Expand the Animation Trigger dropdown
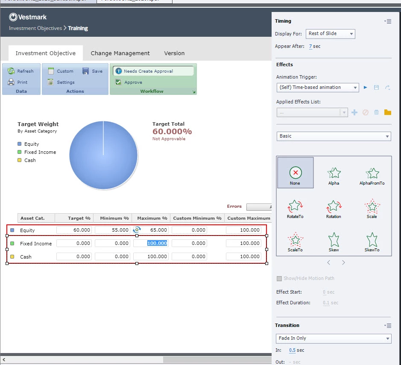The width and height of the screenshot is (401, 365). click(x=318, y=88)
